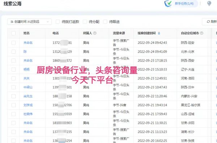Sort by 线索创建时间 arrows
The height and width of the screenshot is (143, 217).
(159, 33)
